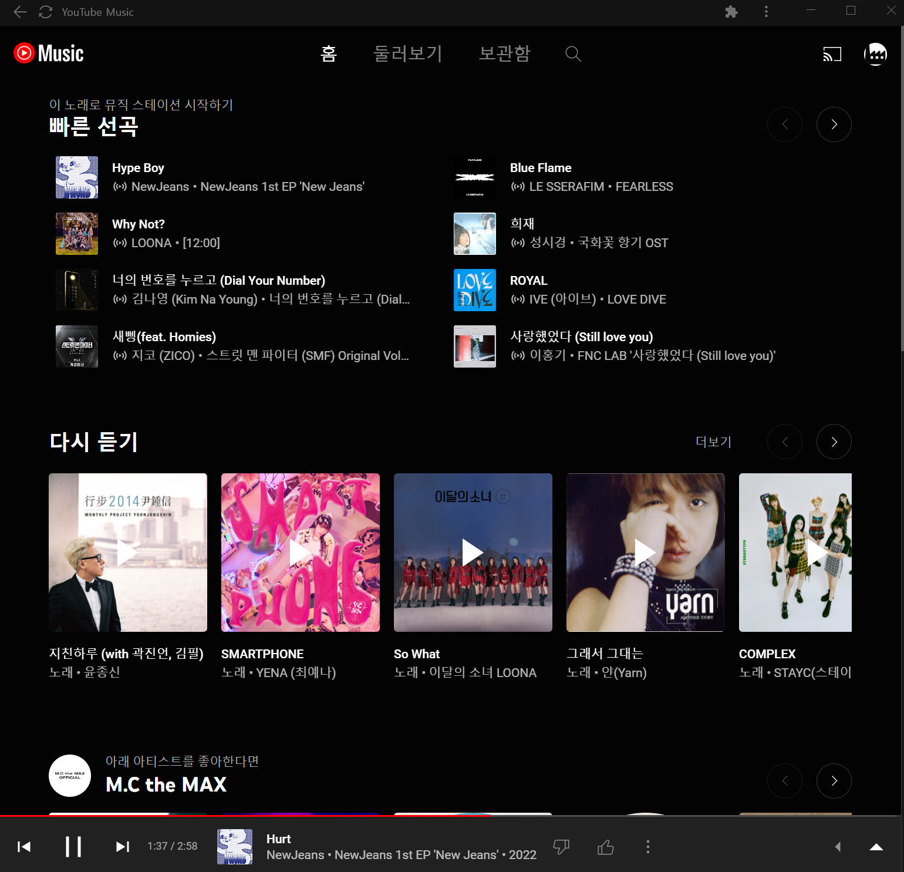This screenshot has height=872, width=904.
Task: Open 이달의 소녀 LOONA artist link
Action: tap(483, 673)
